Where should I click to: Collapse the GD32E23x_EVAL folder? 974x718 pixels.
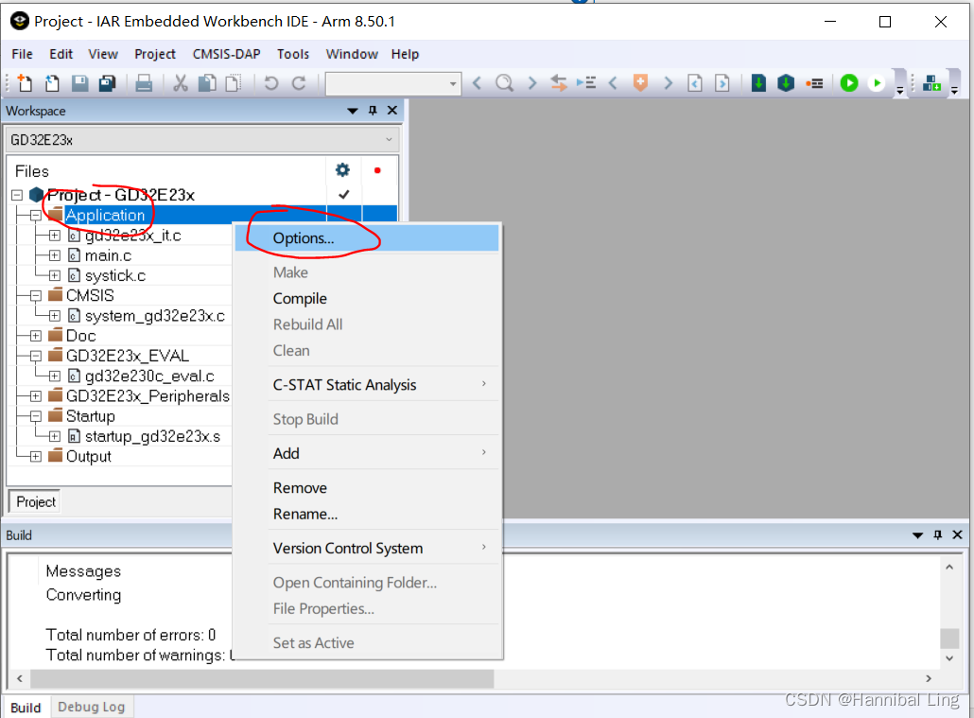point(36,357)
